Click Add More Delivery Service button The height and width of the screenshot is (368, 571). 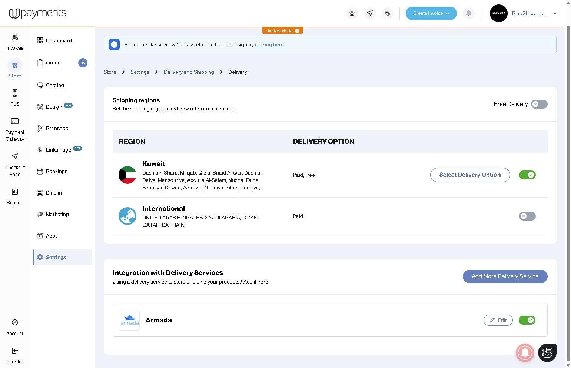pyautogui.click(x=505, y=276)
